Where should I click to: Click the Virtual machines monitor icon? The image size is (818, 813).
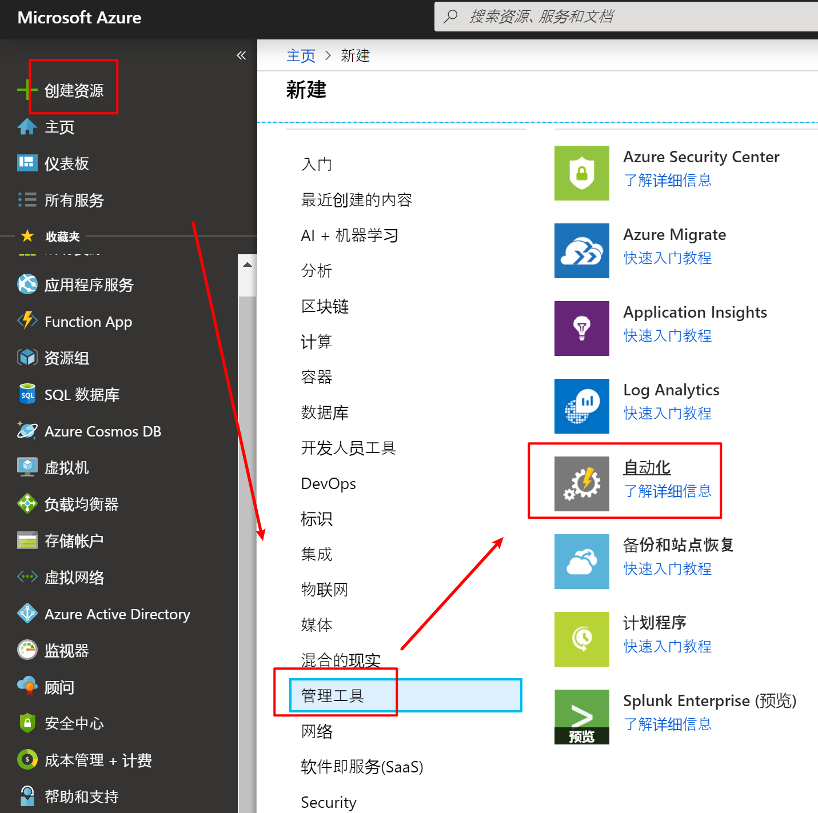coord(27,467)
